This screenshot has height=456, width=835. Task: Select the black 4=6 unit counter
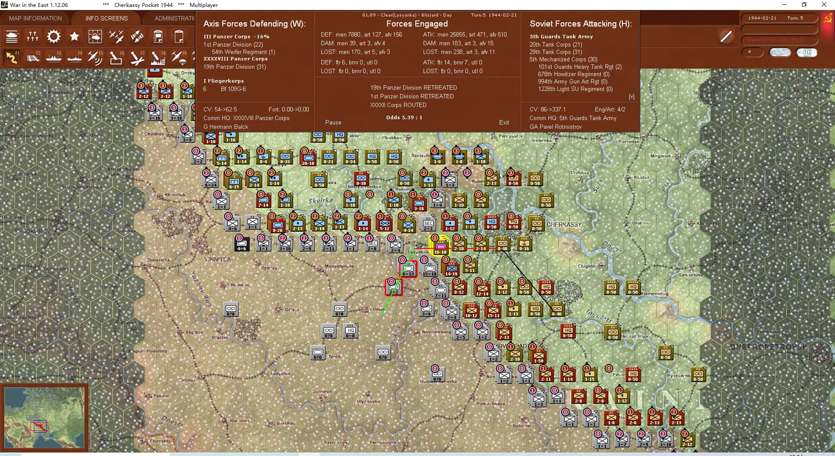click(x=241, y=245)
